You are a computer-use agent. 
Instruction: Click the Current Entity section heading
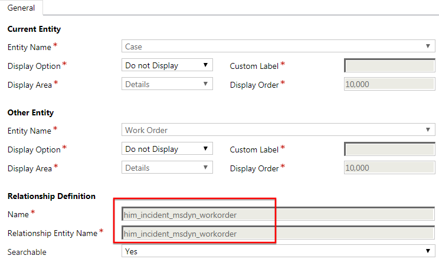(x=34, y=29)
